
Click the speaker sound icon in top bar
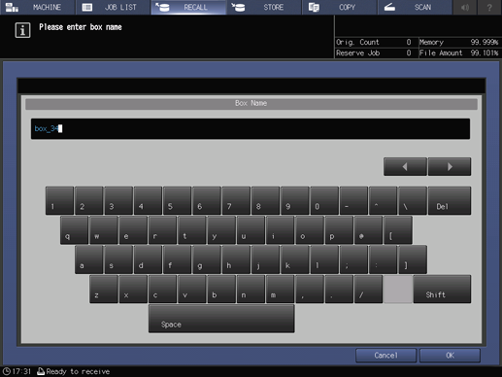click(465, 7)
